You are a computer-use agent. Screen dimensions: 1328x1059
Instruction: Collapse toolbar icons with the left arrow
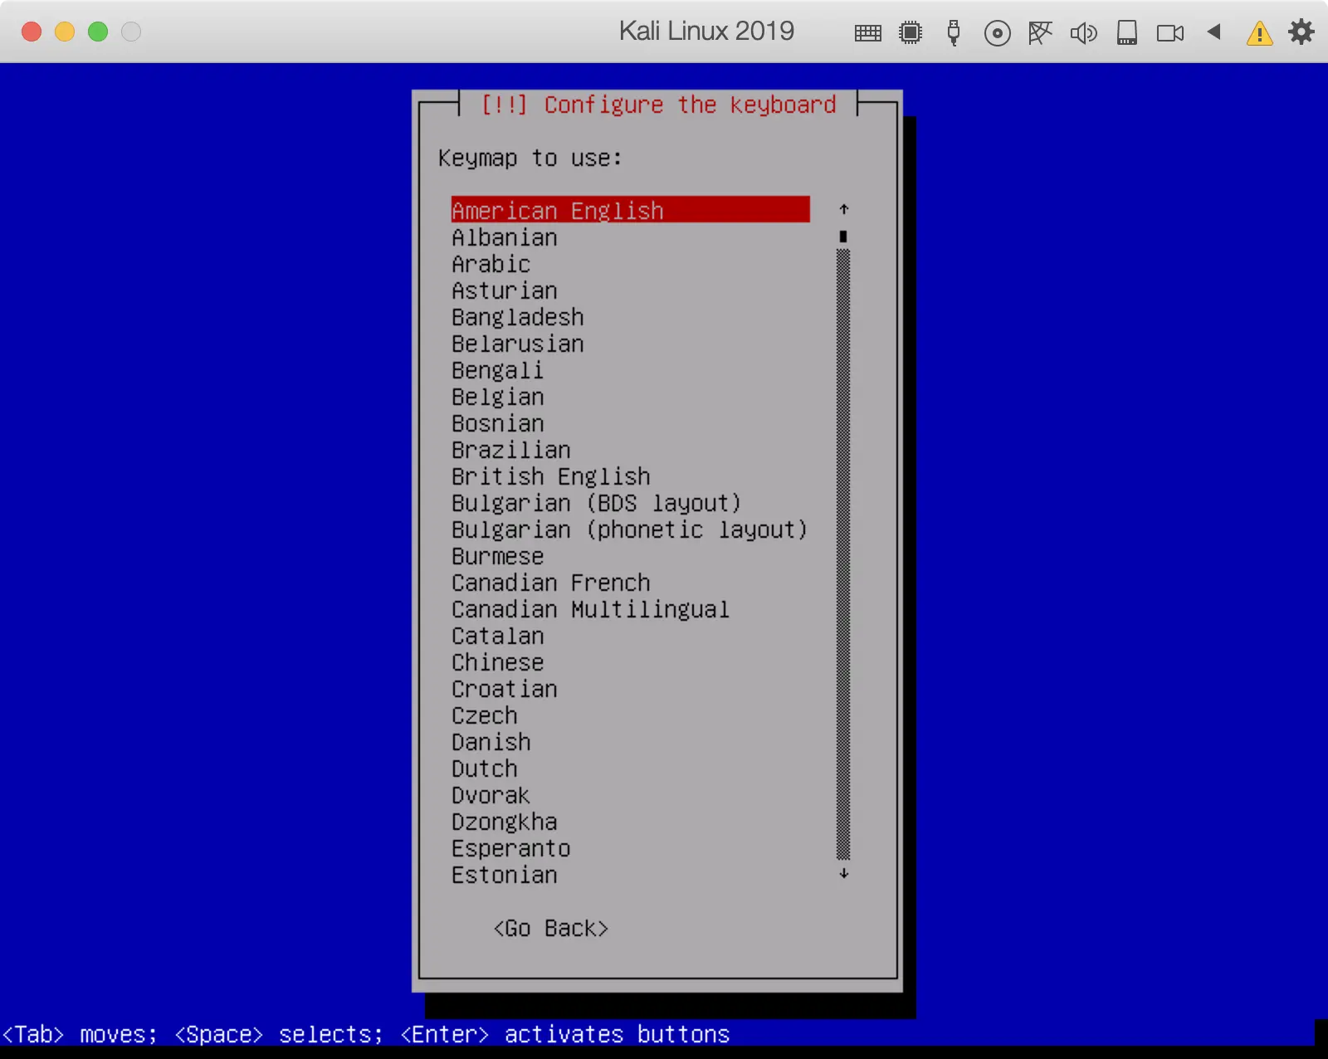pos(1213,32)
